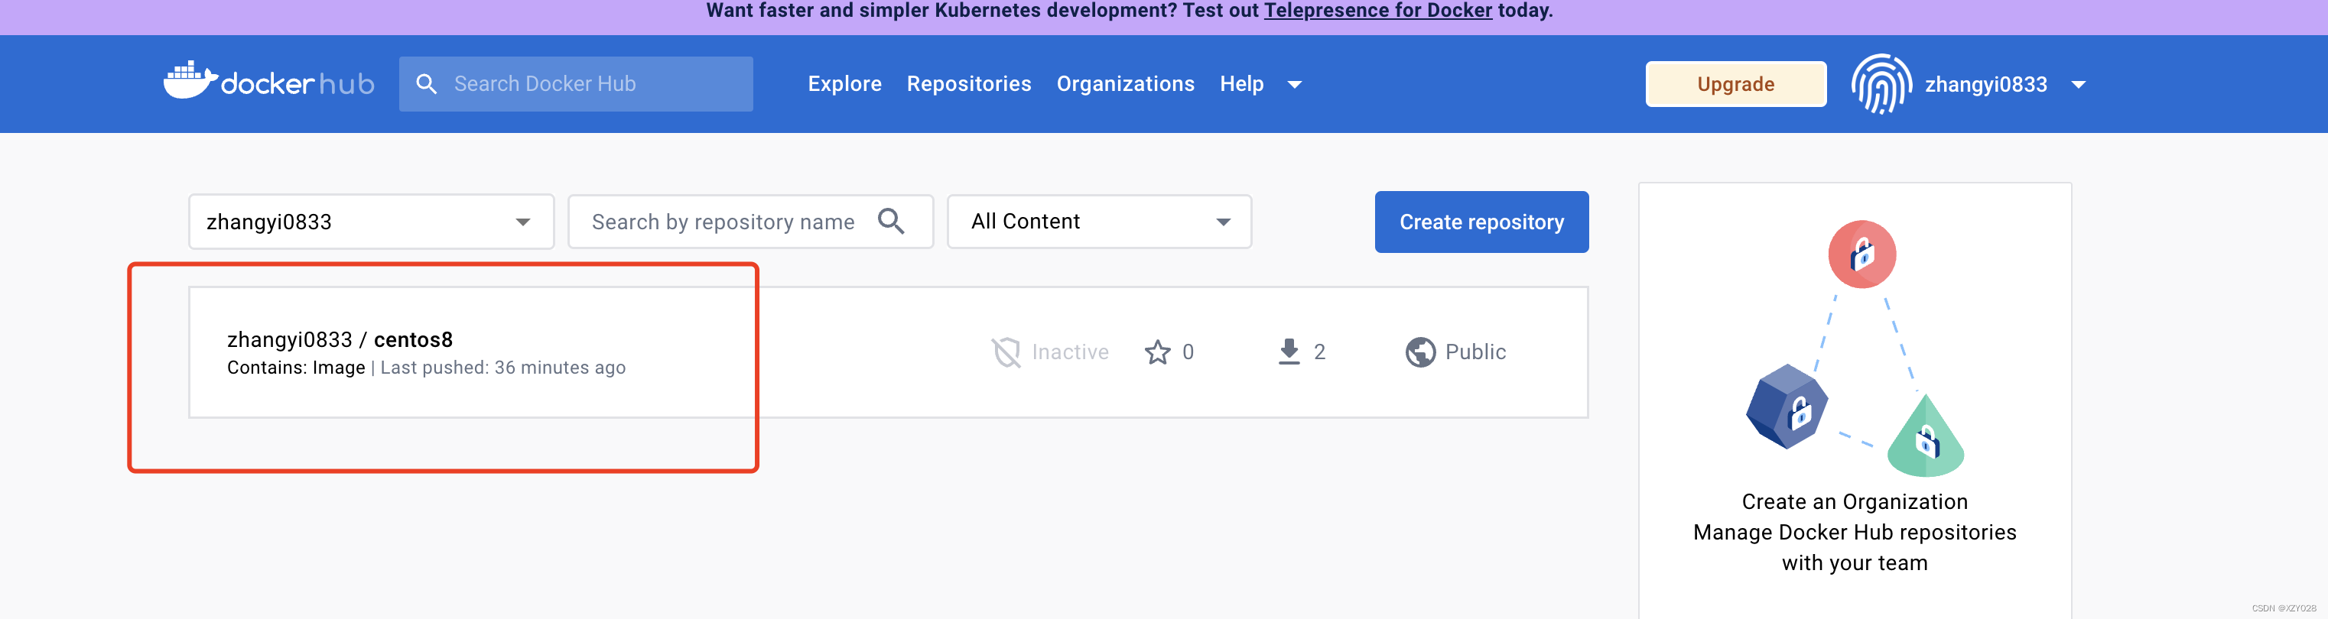Image resolution: width=2328 pixels, height=619 pixels.
Task: Click the Upgrade button
Action: click(x=1736, y=84)
